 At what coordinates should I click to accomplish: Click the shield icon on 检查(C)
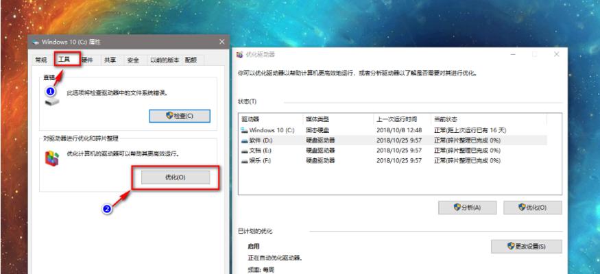click(169, 115)
